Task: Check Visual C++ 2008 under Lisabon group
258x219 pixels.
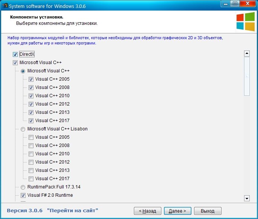Action: (31, 145)
